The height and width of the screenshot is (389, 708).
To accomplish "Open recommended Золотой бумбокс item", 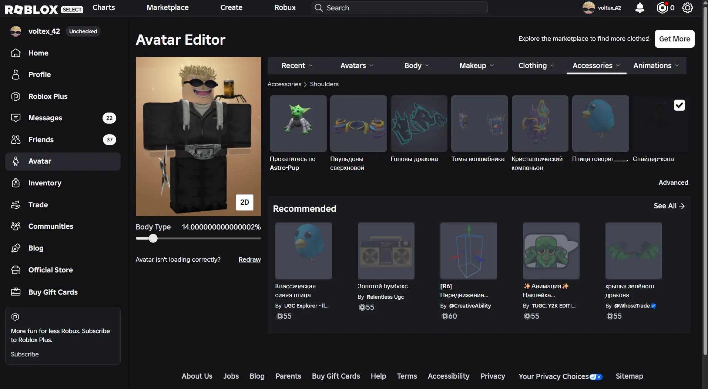I will pos(386,251).
